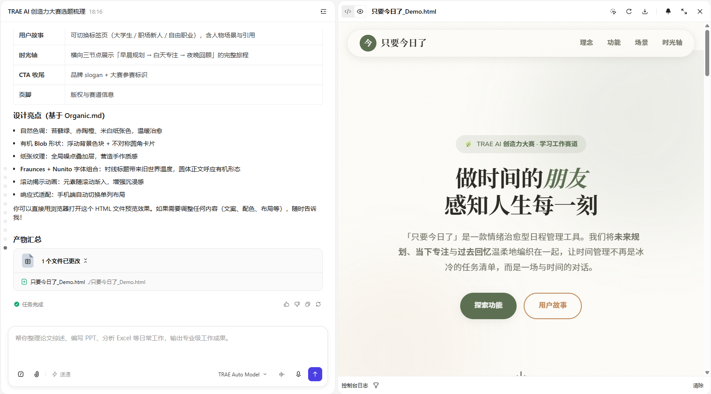Viewport: 711px width, 394px height.
Task: Close the preview panel
Action: point(700,11)
